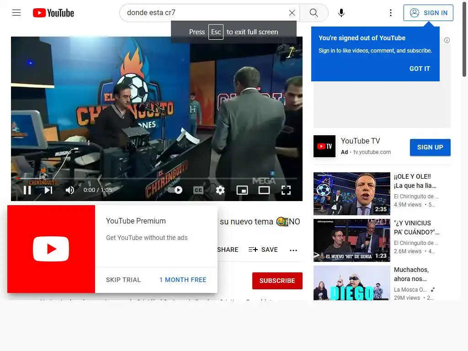Image resolution: width=468 pixels, height=351 pixels.
Task: Switch to theater mode
Action: point(264,190)
